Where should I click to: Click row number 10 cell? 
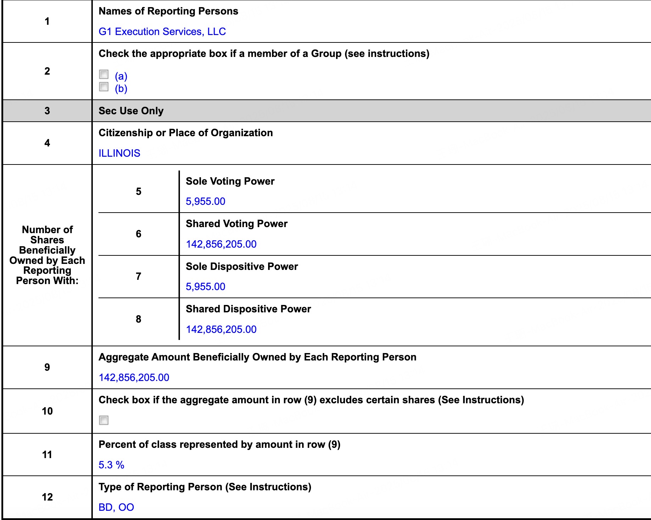coord(47,411)
